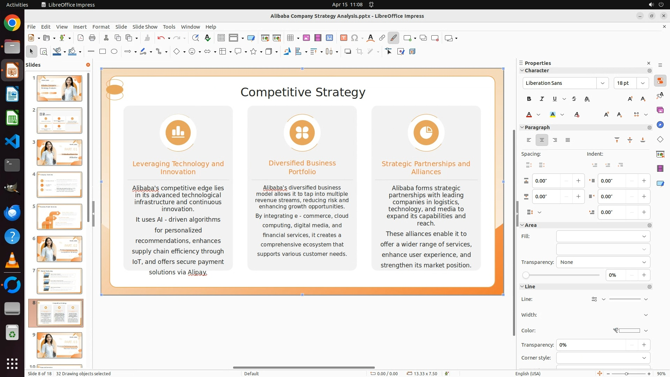Toggle Italic in Character panel

[x=542, y=99]
